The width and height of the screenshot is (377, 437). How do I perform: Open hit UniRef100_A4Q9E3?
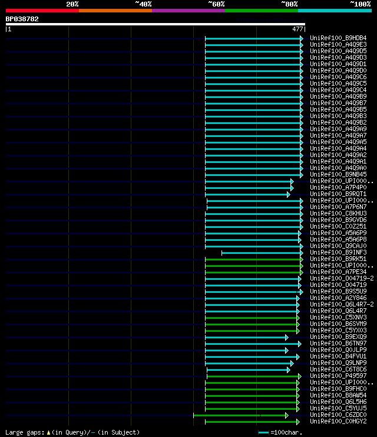pos(338,45)
